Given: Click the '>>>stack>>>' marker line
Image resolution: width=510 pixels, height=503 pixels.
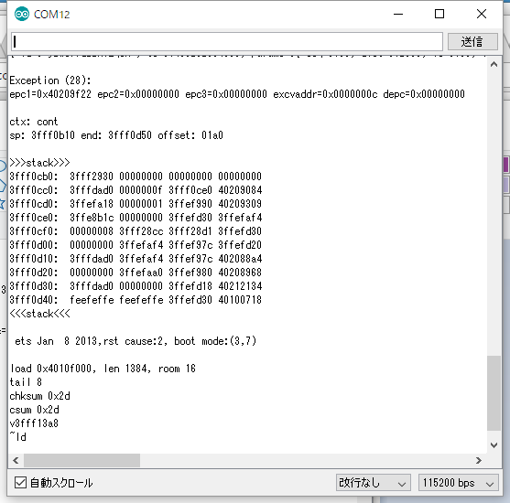Looking at the screenshot, I should (39, 163).
